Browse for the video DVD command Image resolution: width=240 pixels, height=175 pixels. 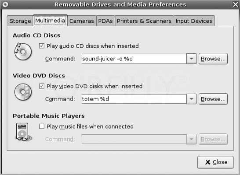coord(213,99)
